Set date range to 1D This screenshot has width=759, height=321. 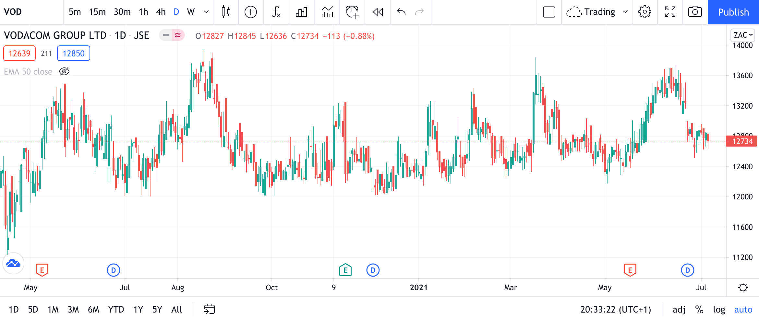tap(14, 309)
